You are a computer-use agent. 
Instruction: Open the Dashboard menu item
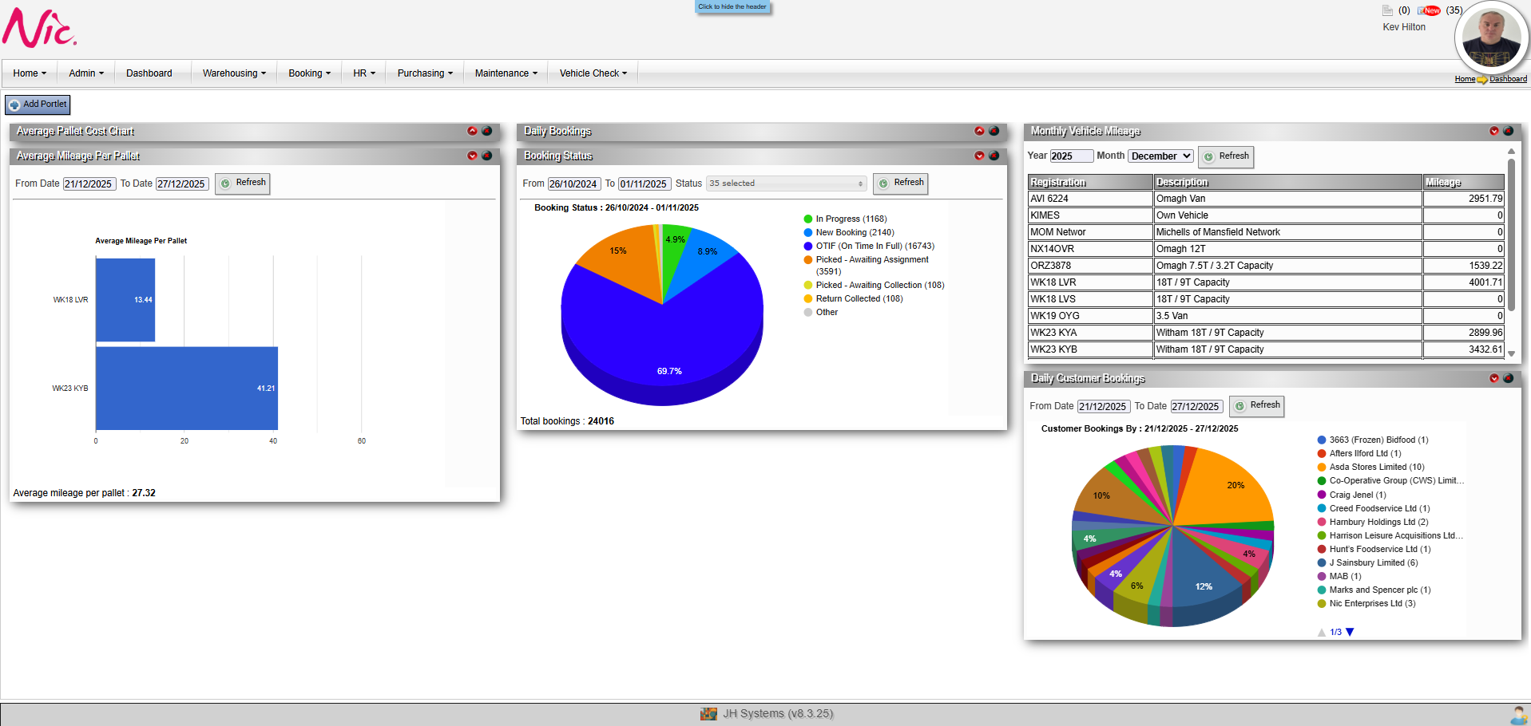pyautogui.click(x=149, y=73)
